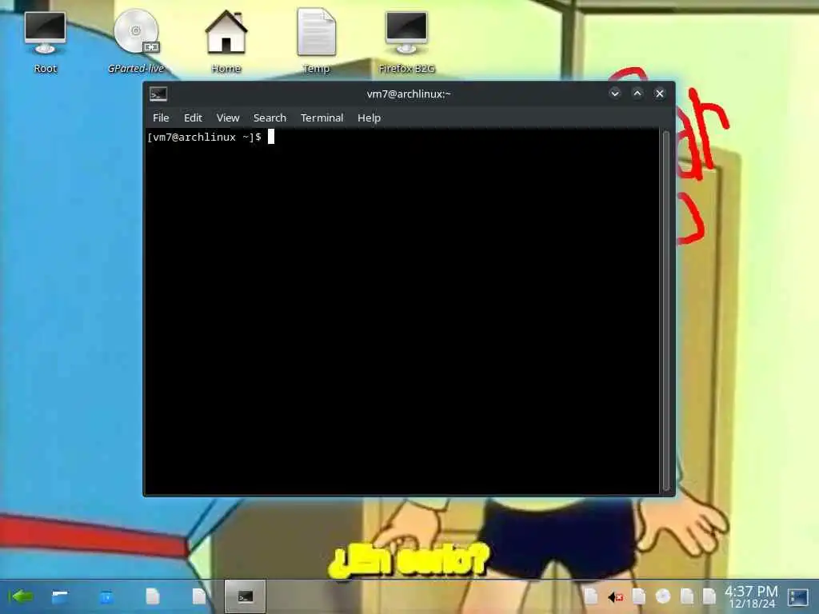Minimize the terminal with the down chevron
This screenshot has width=819, height=614.
(x=615, y=94)
